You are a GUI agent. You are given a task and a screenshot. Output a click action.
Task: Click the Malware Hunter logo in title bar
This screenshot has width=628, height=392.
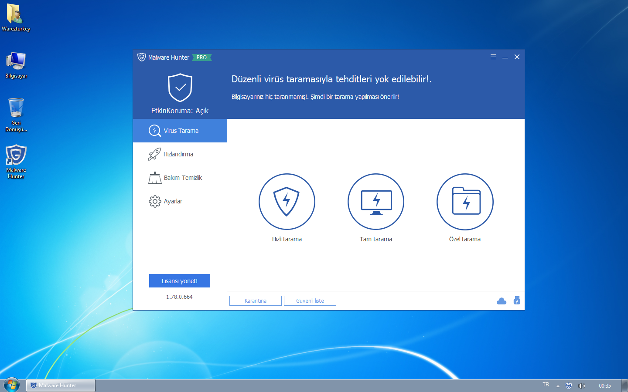[x=142, y=57]
